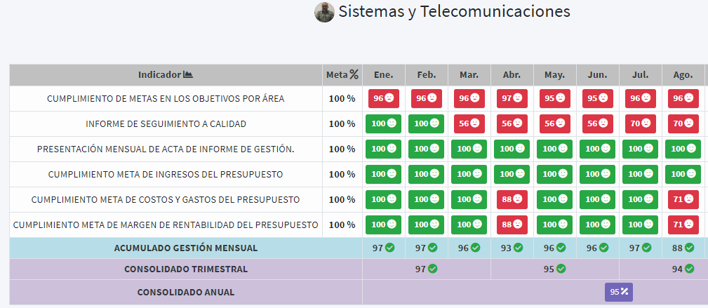Click Ago. red 71 badge for margen de rentabilidad

(683, 225)
